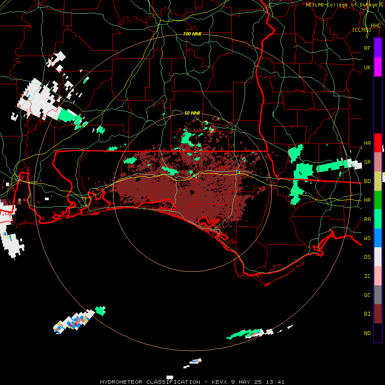This screenshot has width=385, height=385.
Task: Click the 'GR' legend label
Action: click(367, 162)
